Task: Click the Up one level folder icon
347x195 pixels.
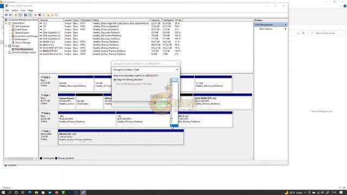Action: click(16, 15)
